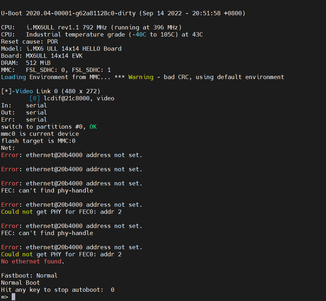This screenshot has width=326, height=301.
Task: Click the 'DRAM: 512 MiB' line
Action: [26, 63]
